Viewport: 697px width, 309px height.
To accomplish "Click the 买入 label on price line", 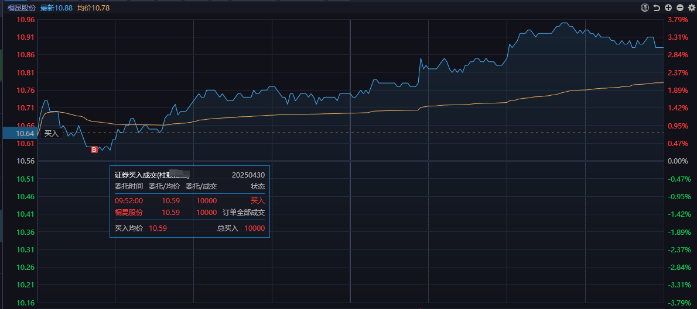I will (x=52, y=133).
